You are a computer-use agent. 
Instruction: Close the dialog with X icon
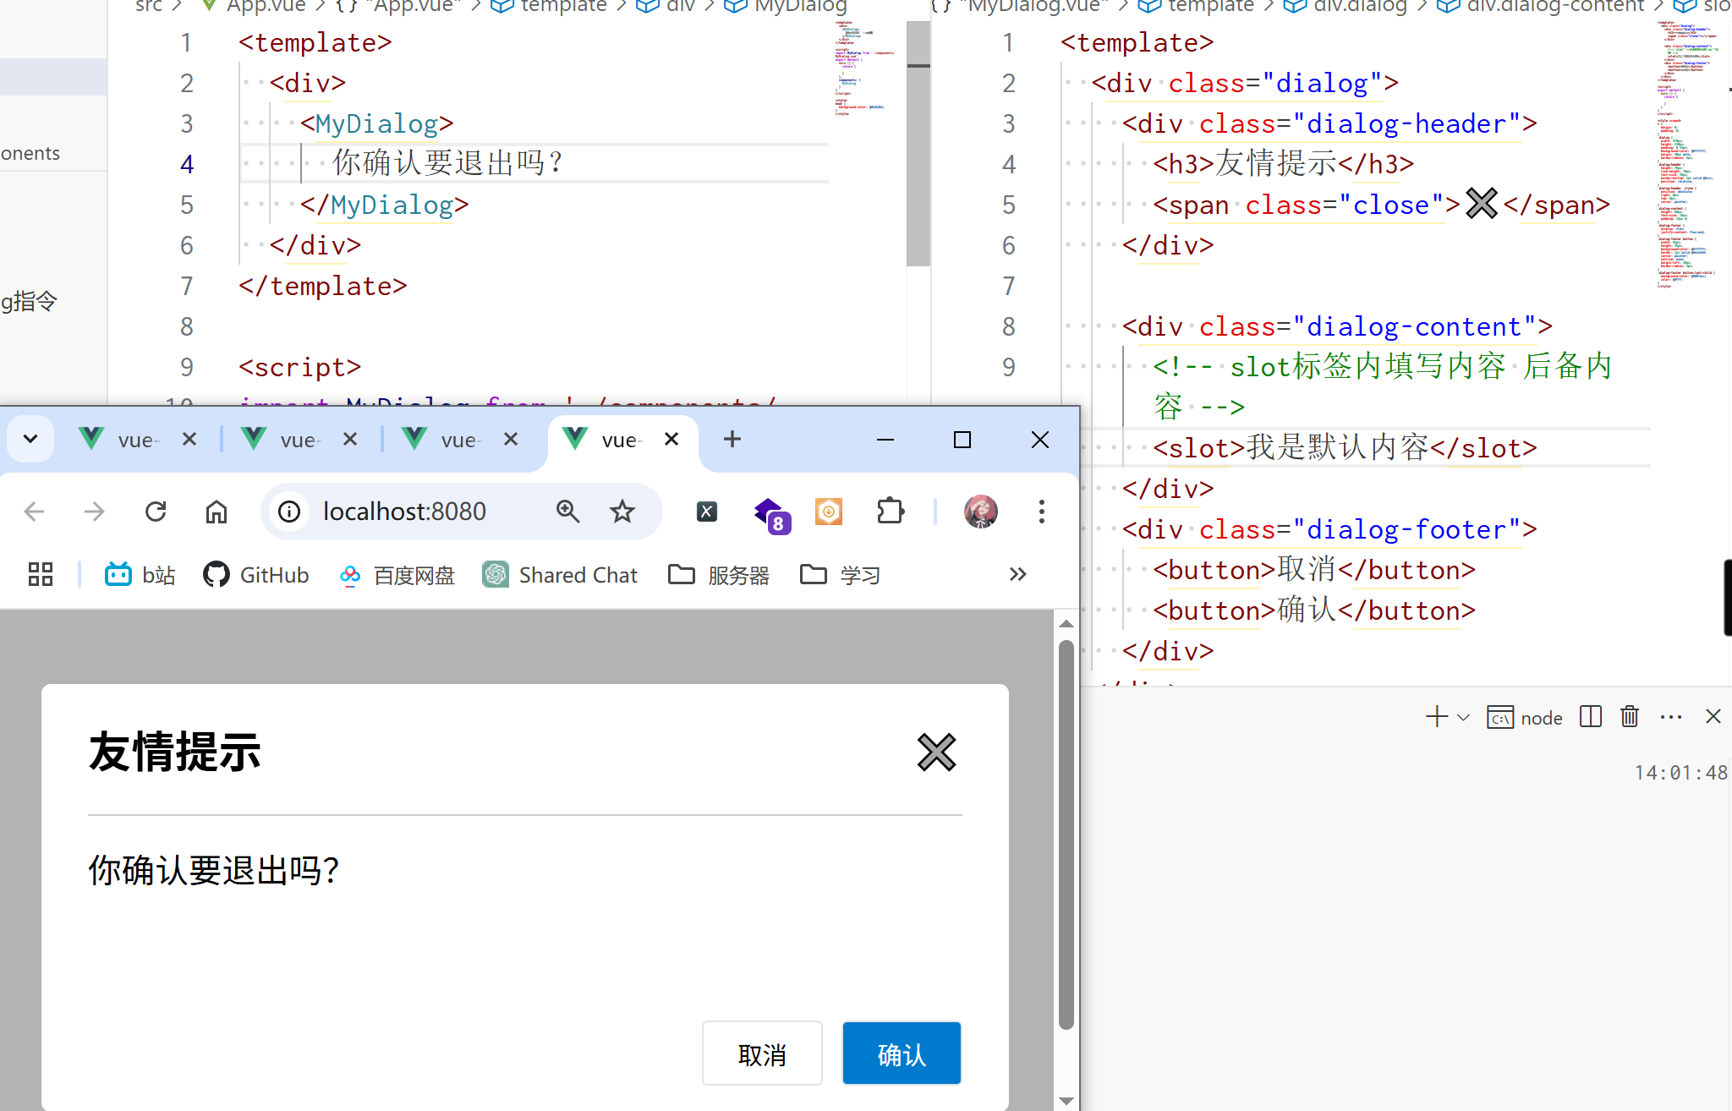click(936, 752)
